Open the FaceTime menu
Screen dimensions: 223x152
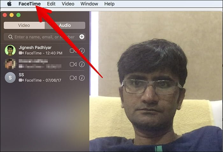tap(30, 4)
